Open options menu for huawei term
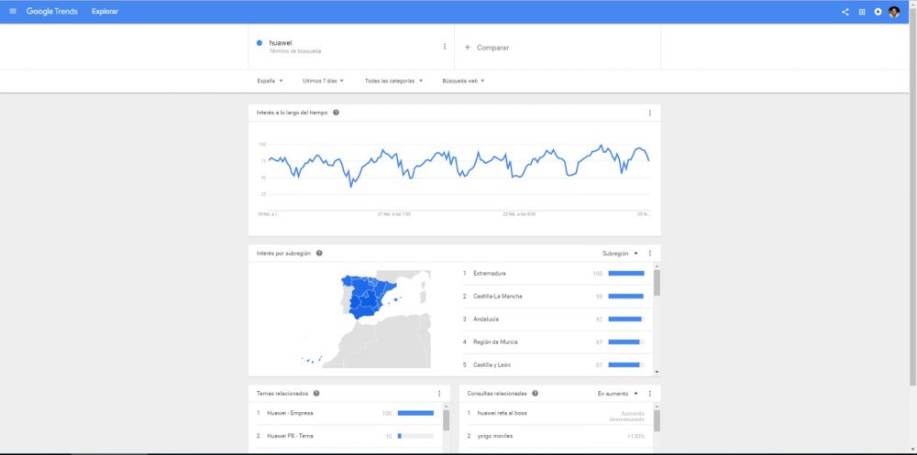917x455 pixels. pos(445,47)
